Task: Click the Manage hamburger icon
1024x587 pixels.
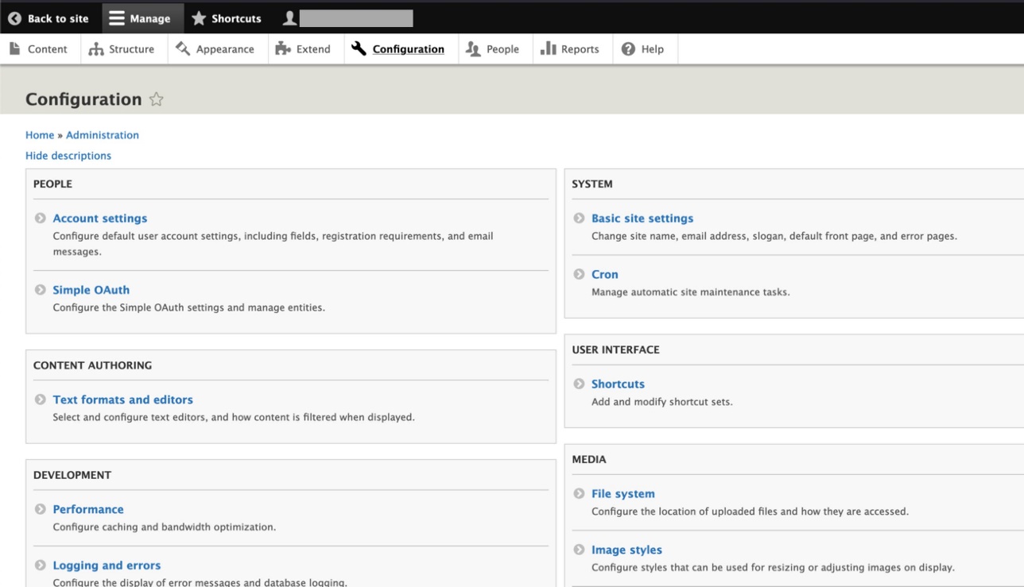Action: click(x=117, y=18)
